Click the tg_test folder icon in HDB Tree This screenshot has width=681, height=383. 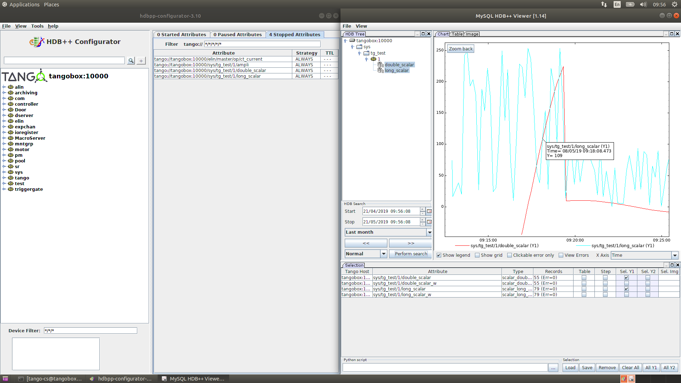[366, 53]
